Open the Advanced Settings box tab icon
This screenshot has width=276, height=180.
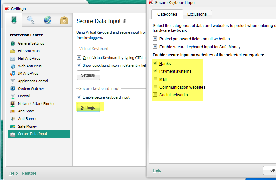[x=64, y=20]
